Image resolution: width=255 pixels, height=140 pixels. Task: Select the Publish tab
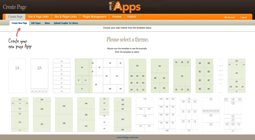tap(132, 16)
